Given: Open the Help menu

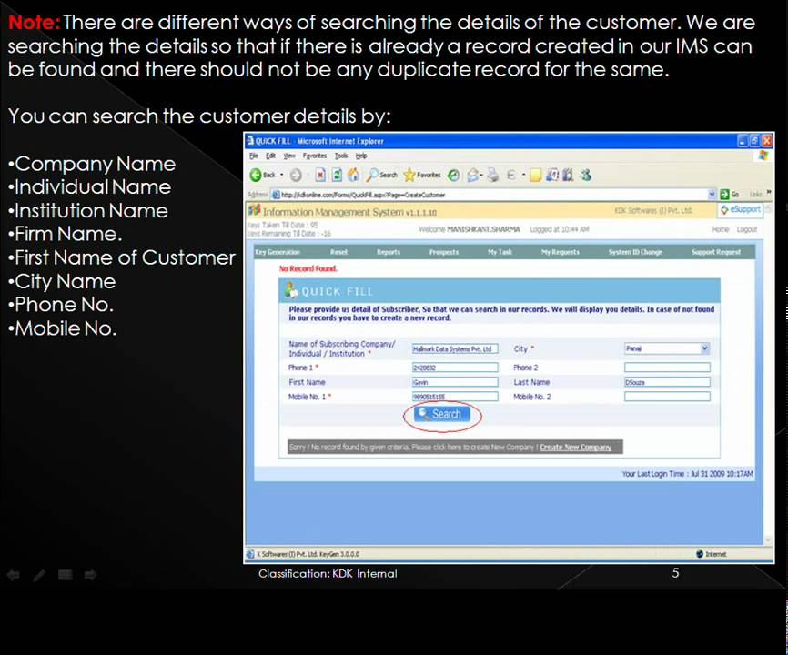Looking at the screenshot, I should 361,156.
